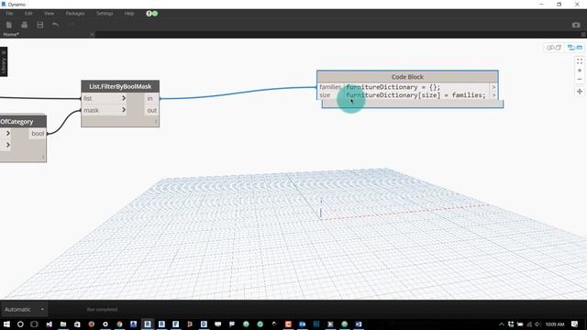Click the notification status icon beside Help
The image size is (587, 330).
coord(151,14)
